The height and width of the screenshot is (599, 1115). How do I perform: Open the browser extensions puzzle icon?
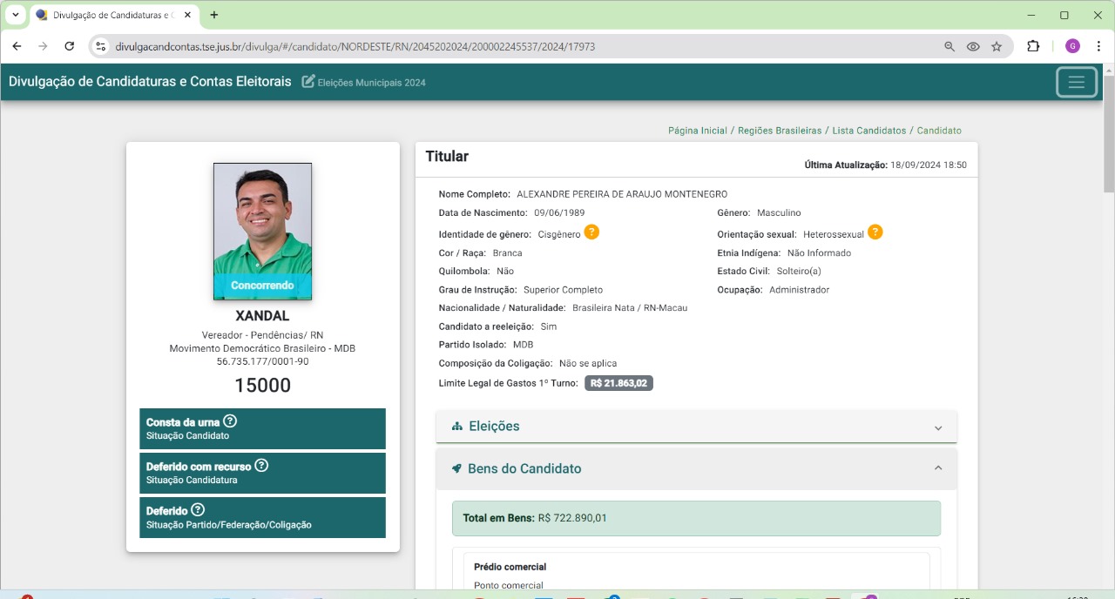(1034, 46)
